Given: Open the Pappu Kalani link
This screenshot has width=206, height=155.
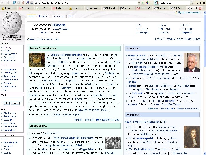Looking at the screenshot, I should click(x=87, y=149).
